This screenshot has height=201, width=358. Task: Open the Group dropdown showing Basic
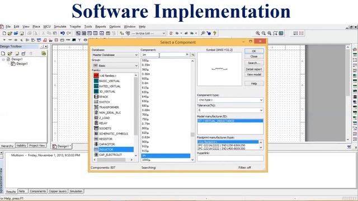115,66
